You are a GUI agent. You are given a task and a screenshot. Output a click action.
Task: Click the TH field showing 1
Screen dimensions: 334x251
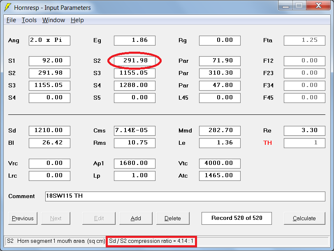point(305,143)
